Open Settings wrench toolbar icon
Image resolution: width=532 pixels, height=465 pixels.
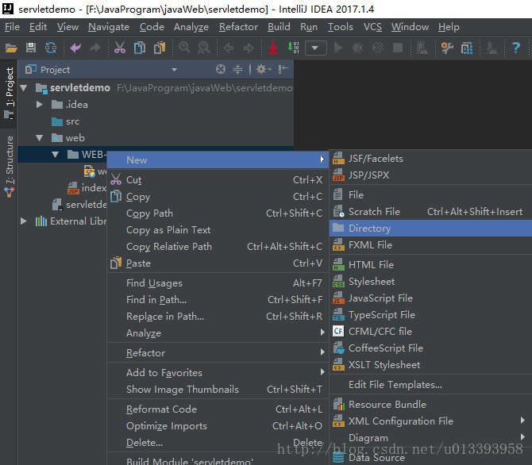coord(447,48)
